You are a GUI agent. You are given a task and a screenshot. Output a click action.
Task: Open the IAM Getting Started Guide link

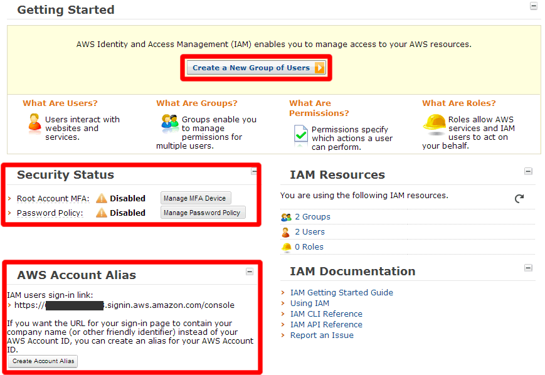pyautogui.click(x=341, y=293)
